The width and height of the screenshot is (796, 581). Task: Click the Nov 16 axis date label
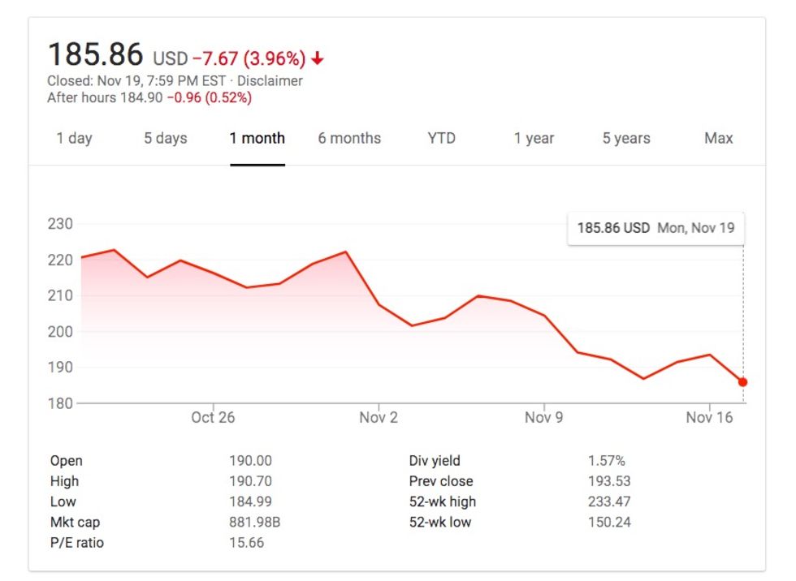(x=709, y=417)
